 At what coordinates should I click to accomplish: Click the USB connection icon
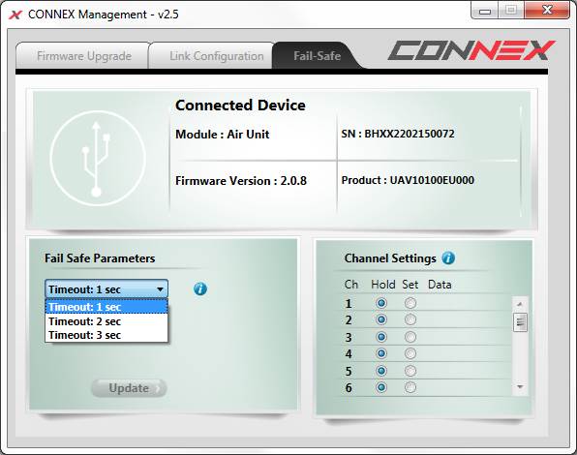click(98, 158)
